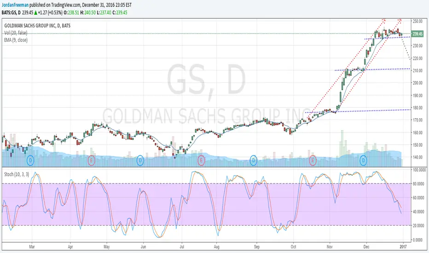Image resolution: width=429 pixels, height=253 pixels.
Task: Click the 230.00 price axis label
Action: click(417, 46)
